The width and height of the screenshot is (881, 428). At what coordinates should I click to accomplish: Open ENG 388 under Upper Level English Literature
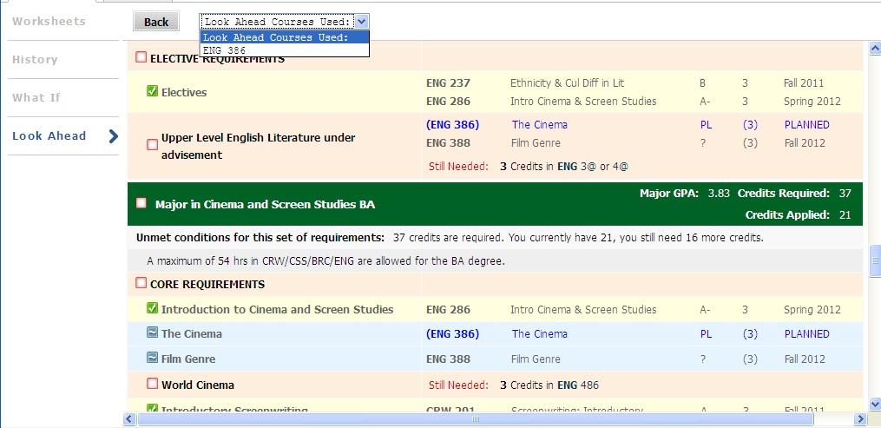tap(449, 143)
